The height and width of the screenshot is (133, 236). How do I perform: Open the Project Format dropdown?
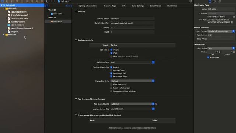click(221, 31)
